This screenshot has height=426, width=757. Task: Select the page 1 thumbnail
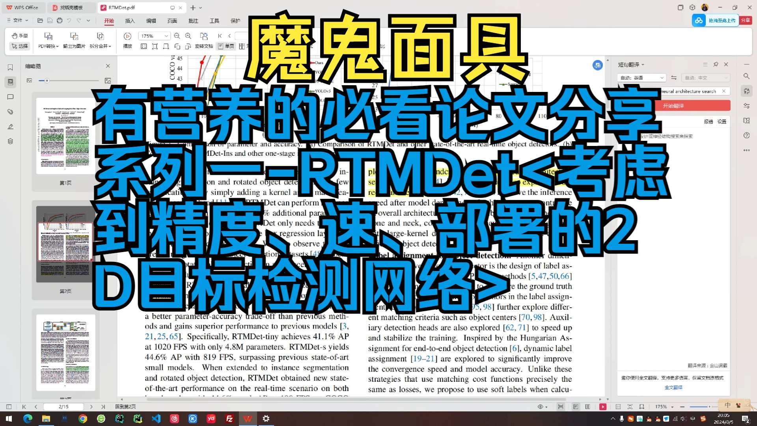click(66, 136)
